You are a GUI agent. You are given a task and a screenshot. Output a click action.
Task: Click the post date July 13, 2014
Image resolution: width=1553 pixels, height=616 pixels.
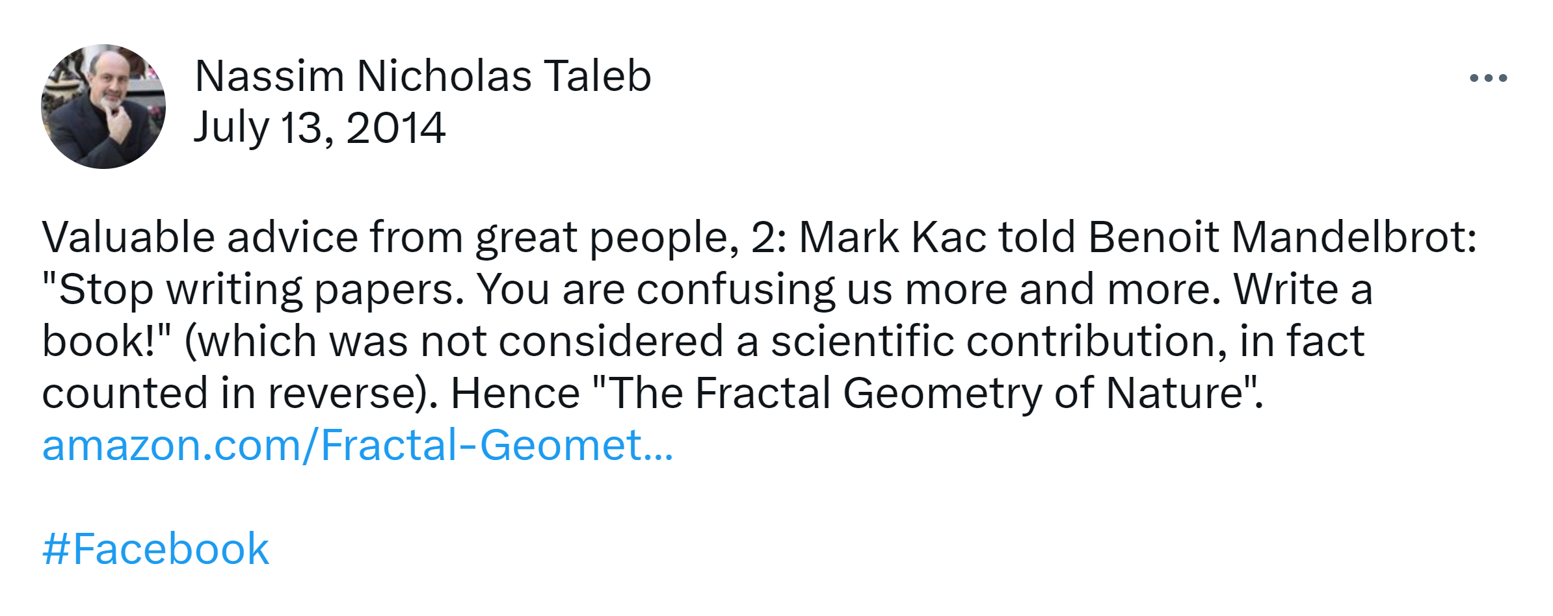coord(319,127)
